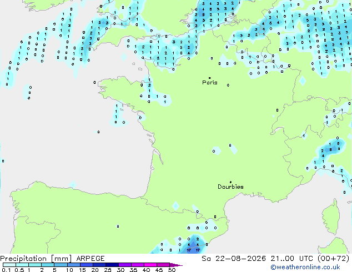This screenshot has height=272, width=352.
Task: Pick the 40–45 mm legend color
Action: pos(150,265)
